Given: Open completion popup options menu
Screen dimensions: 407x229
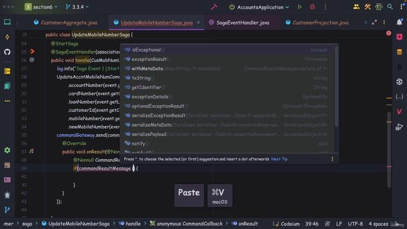Looking at the screenshot, I should coord(332,158).
